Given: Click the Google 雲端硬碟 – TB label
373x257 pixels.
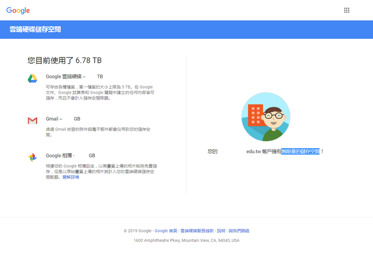Looking at the screenshot, I should coord(74,76).
